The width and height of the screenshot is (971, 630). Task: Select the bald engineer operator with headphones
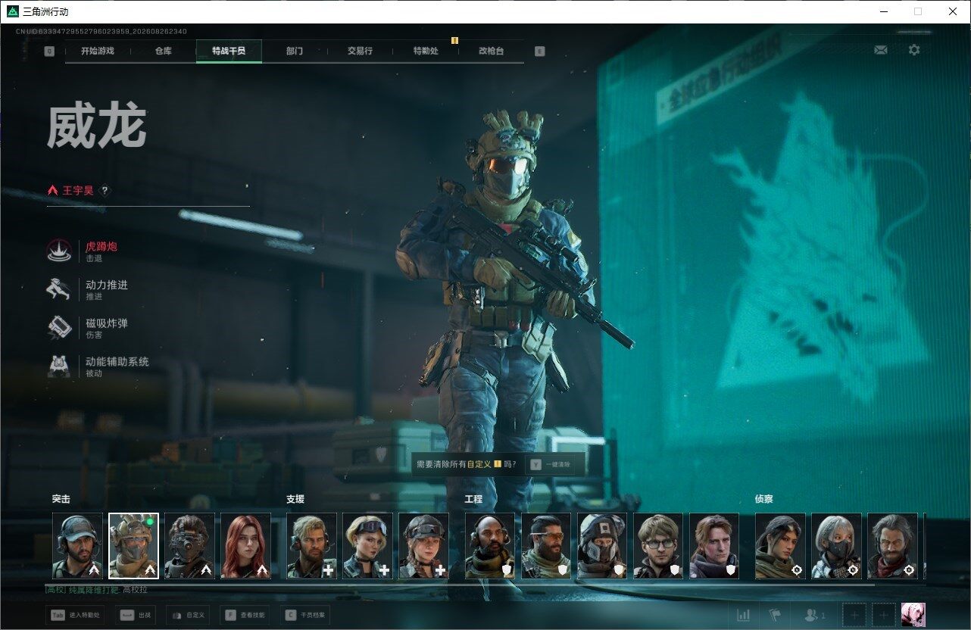pos(490,546)
